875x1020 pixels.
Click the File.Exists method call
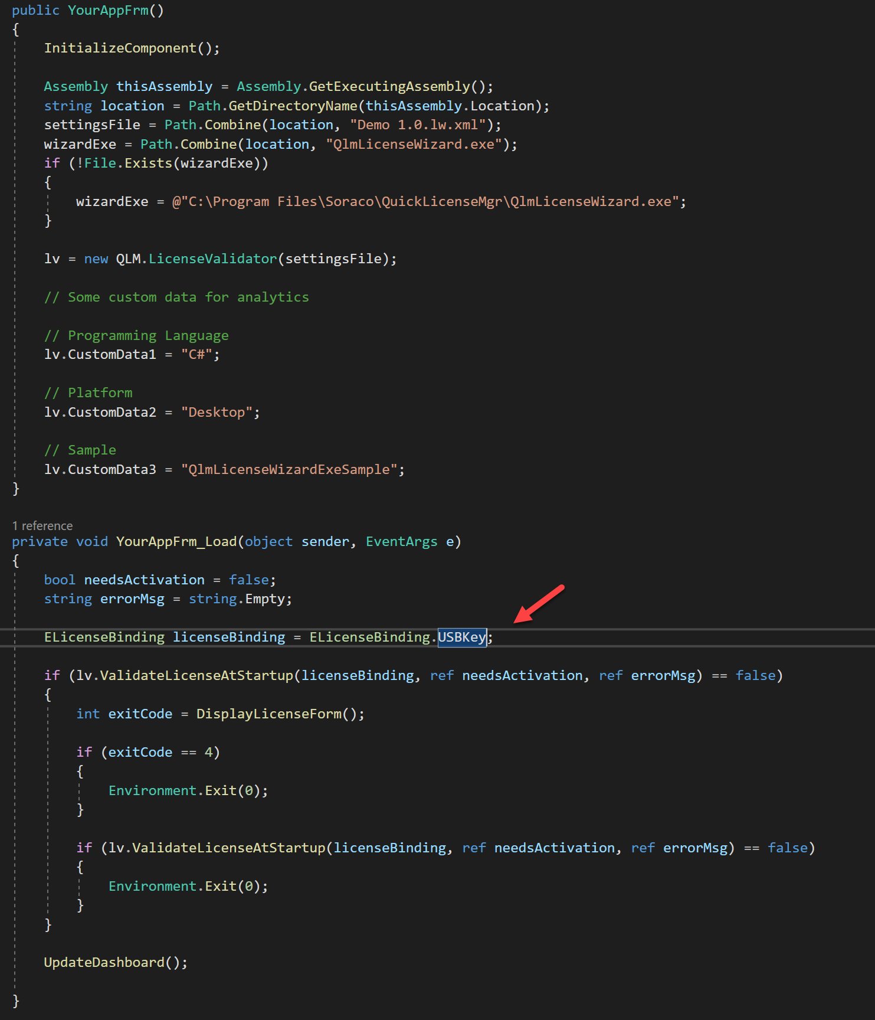(x=128, y=163)
